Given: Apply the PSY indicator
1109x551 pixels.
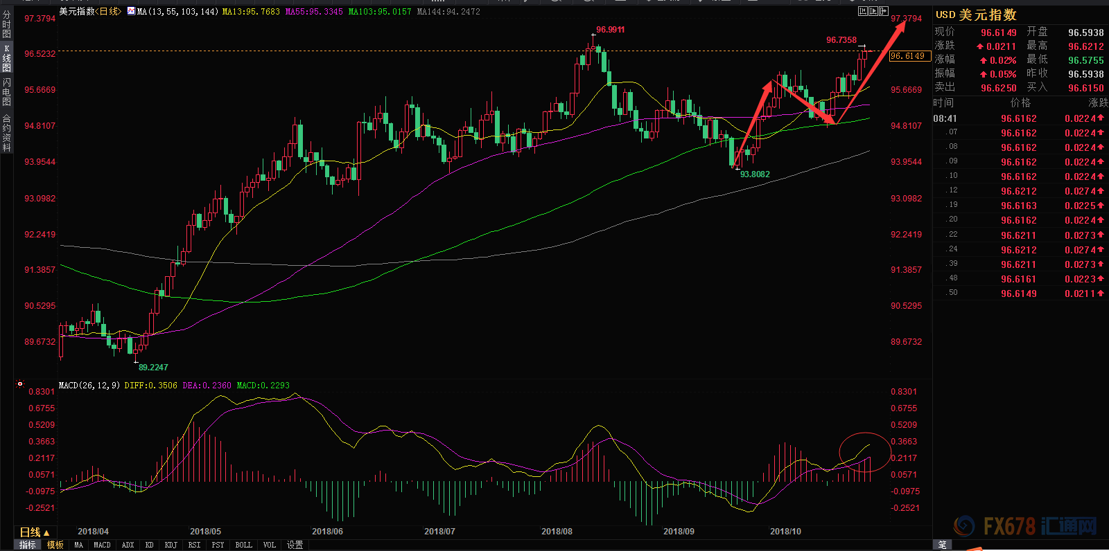Looking at the screenshot, I should 218,545.
